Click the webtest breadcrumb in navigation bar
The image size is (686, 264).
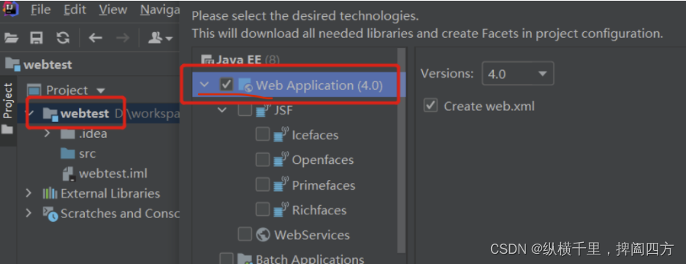39,65
